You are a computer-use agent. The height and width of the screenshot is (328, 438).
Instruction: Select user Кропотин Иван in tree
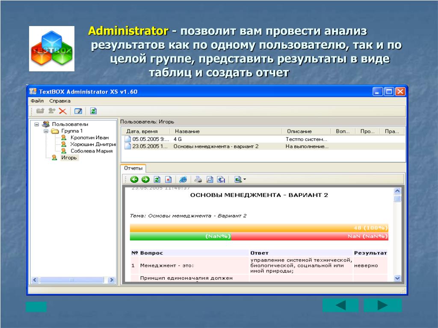pyautogui.click(x=89, y=138)
